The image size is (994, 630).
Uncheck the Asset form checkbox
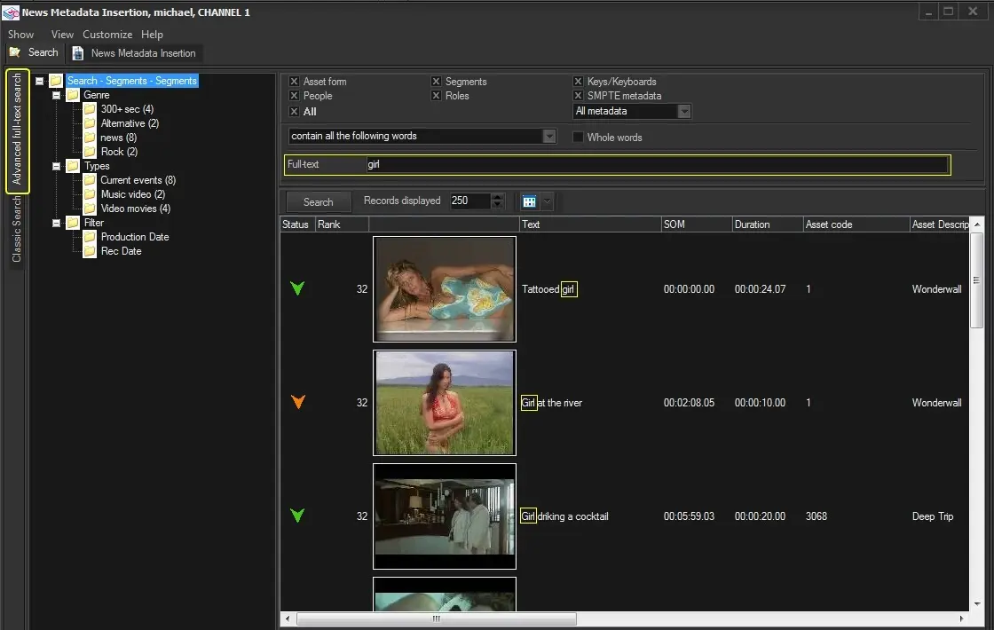pos(295,82)
